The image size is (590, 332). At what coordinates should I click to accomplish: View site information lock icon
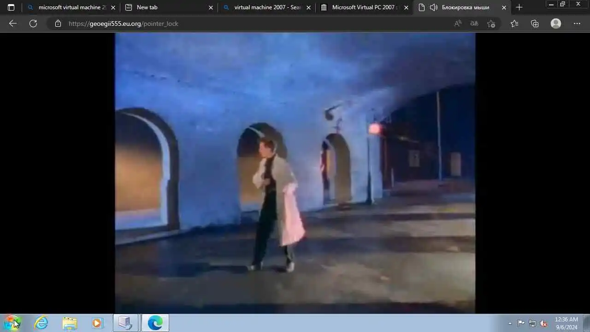58,24
